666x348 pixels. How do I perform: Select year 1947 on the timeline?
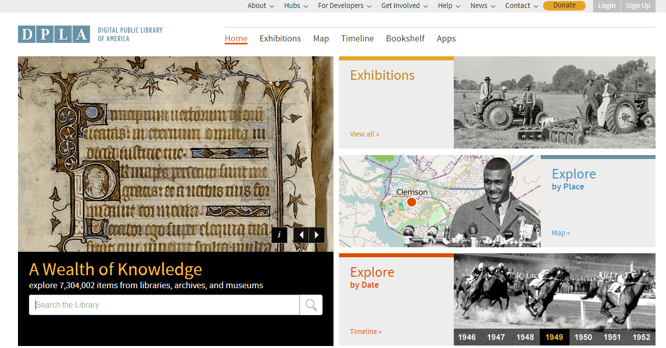coord(496,338)
